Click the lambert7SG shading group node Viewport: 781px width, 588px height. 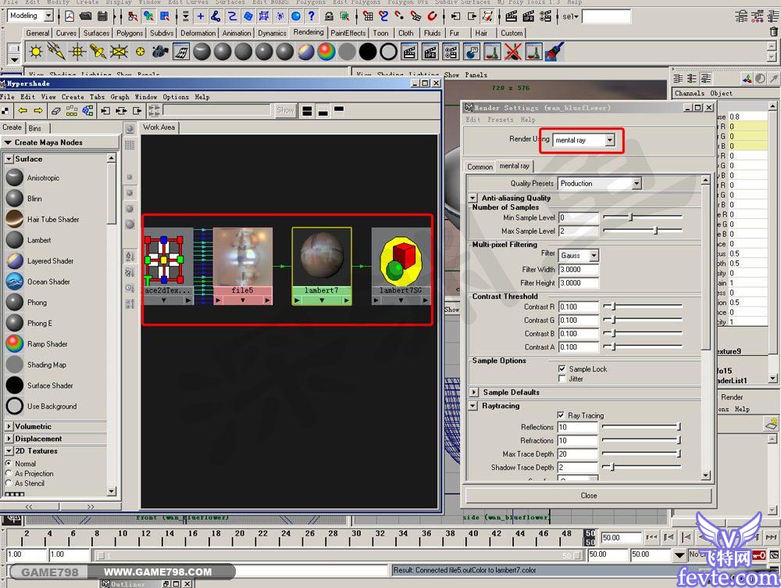coord(401,266)
